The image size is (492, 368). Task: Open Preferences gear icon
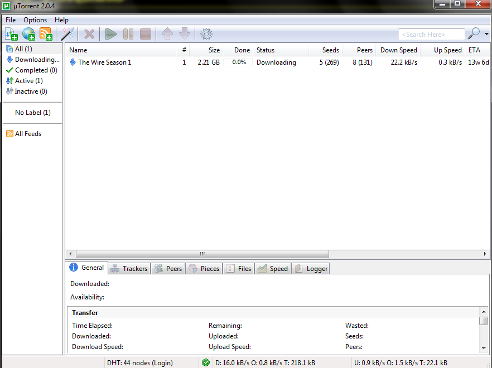click(206, 34)
